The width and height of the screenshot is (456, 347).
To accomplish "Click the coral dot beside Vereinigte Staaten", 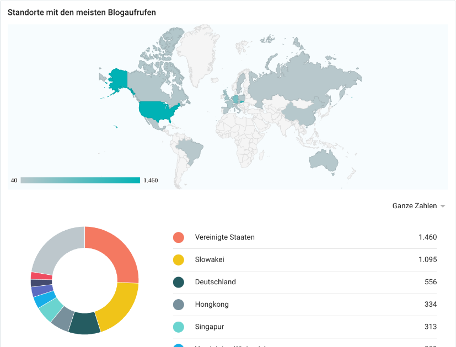I will [178, 237].
